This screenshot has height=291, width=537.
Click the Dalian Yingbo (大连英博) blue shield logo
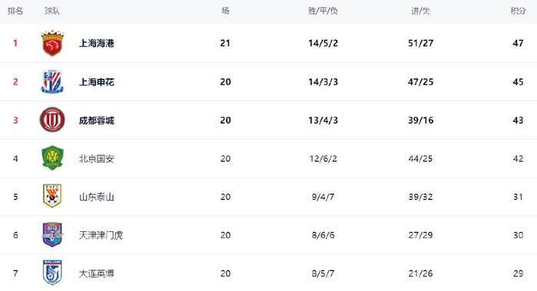coord(52,273)
